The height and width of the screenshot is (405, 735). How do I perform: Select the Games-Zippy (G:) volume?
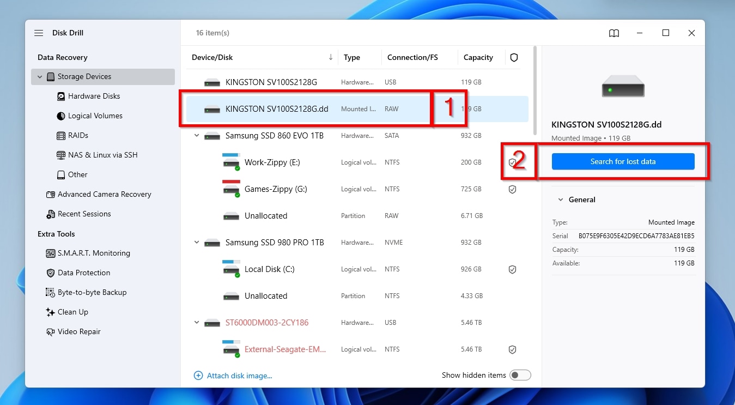click(357, 189)
